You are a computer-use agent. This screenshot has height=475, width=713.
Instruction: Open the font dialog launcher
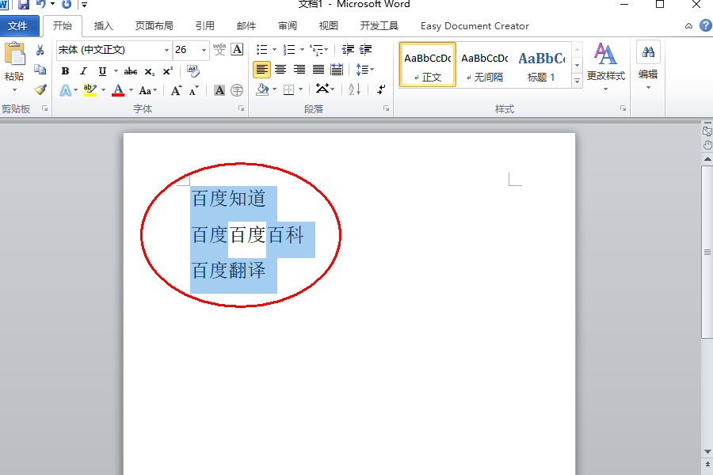[242, 108]
